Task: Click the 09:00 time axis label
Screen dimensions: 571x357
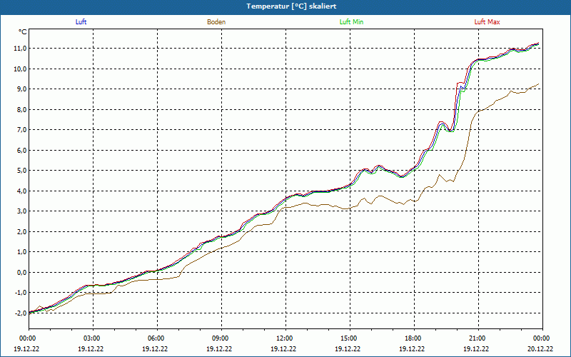Action: 221,338
